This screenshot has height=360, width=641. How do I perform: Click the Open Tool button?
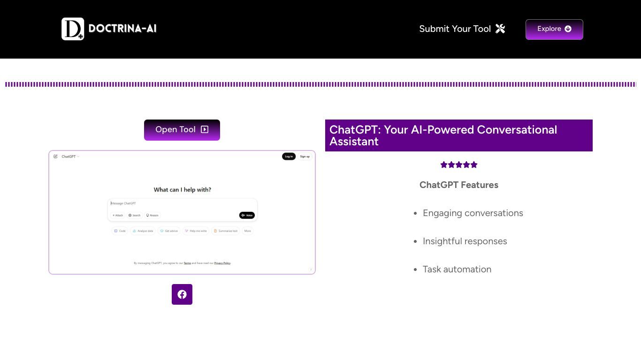point(182,130)
